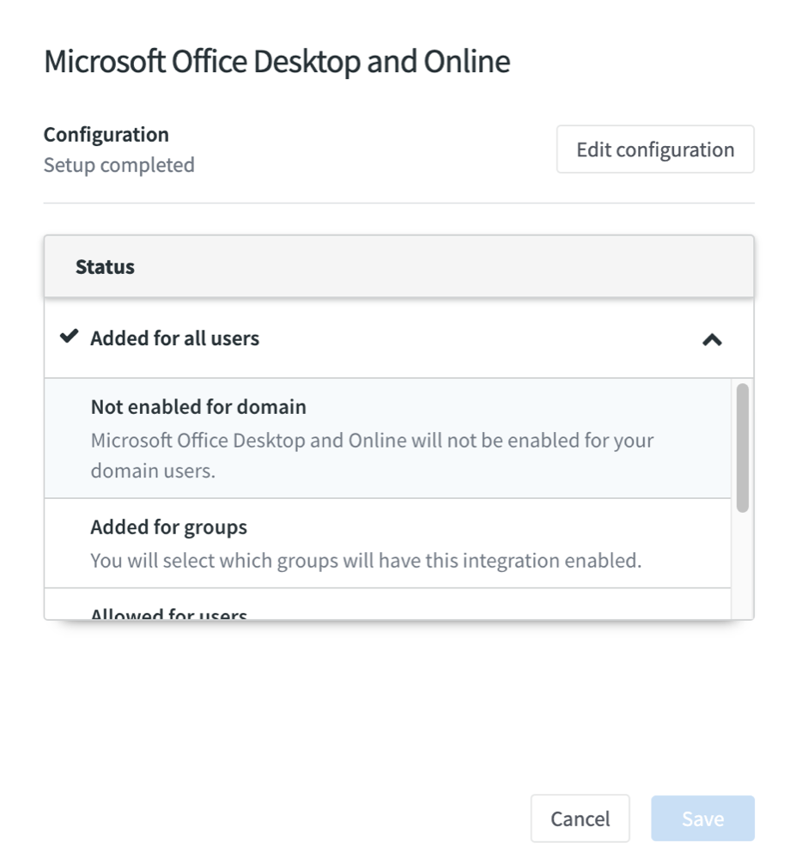
Task: Click the Configuration section heading
Action: click(x=106, y=134)
